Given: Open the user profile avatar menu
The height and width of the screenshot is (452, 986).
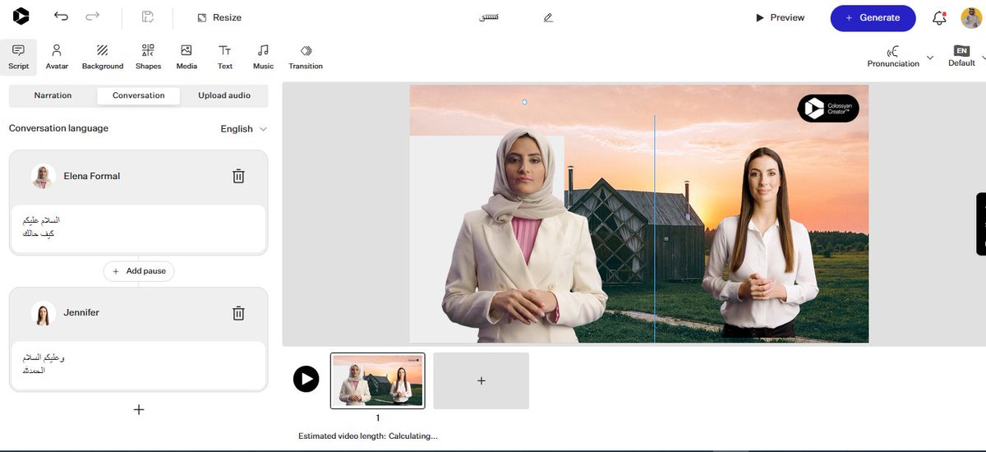Looking at the screenshot, I should point(971,17).
